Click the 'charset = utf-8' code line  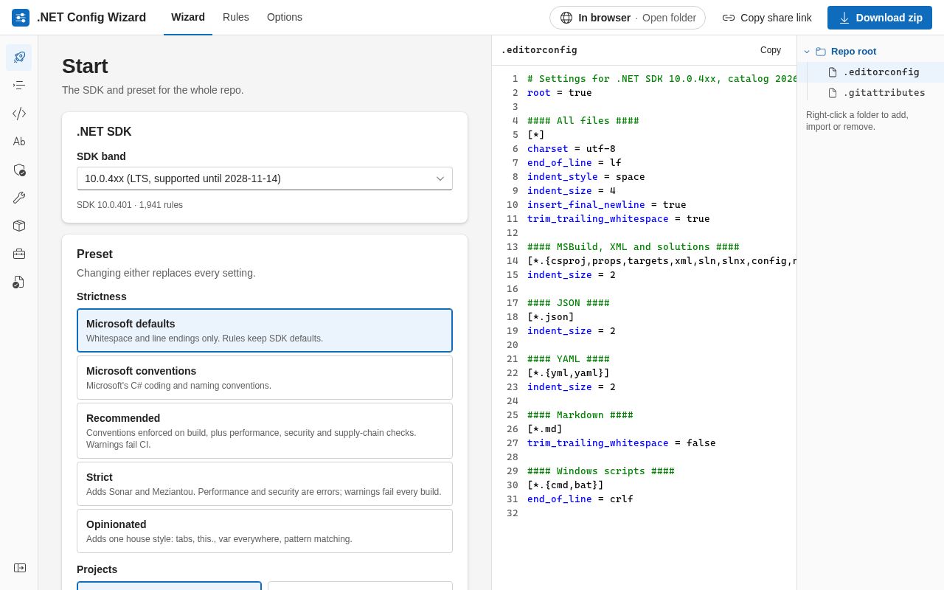pyautogui.click(x=572, y=149)
